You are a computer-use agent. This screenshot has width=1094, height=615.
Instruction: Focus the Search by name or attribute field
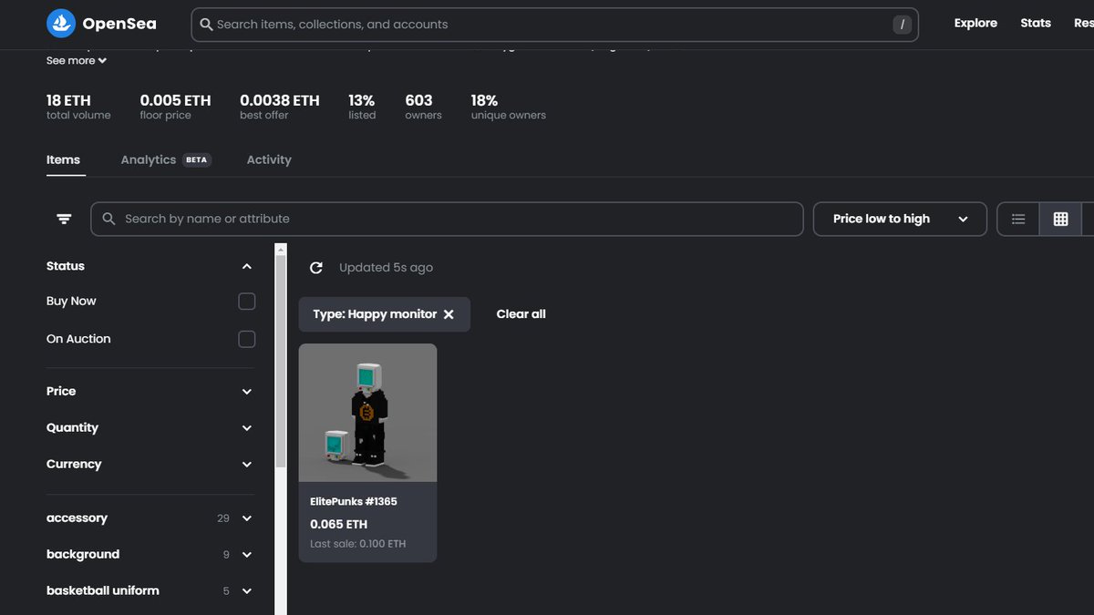point(447,219)
